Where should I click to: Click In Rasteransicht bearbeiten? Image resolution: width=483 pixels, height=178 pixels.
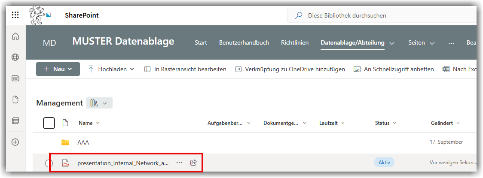point(185,69)
